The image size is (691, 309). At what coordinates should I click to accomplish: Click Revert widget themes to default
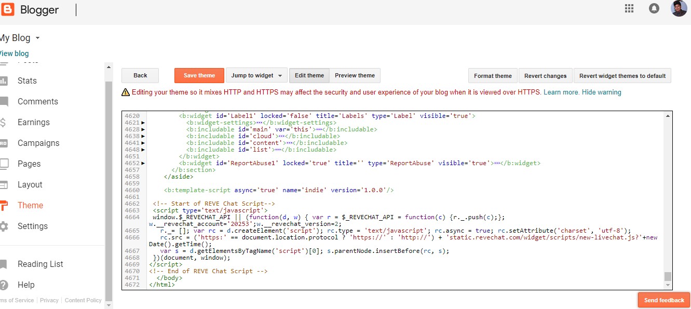(x=622, y=76)
